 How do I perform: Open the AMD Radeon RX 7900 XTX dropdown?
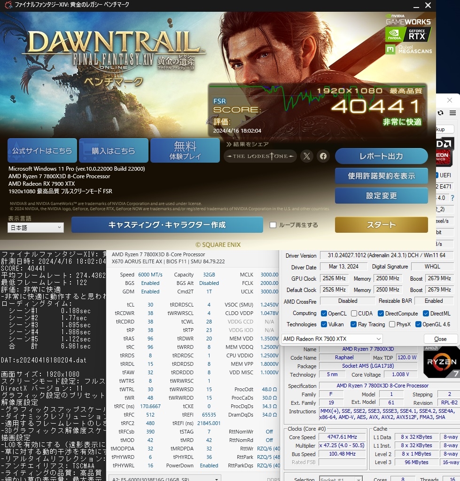click(x=332, y=339)
